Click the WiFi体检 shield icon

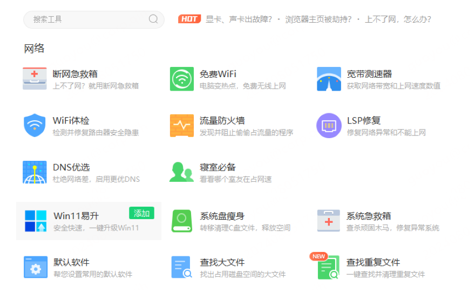coord(35,126)
